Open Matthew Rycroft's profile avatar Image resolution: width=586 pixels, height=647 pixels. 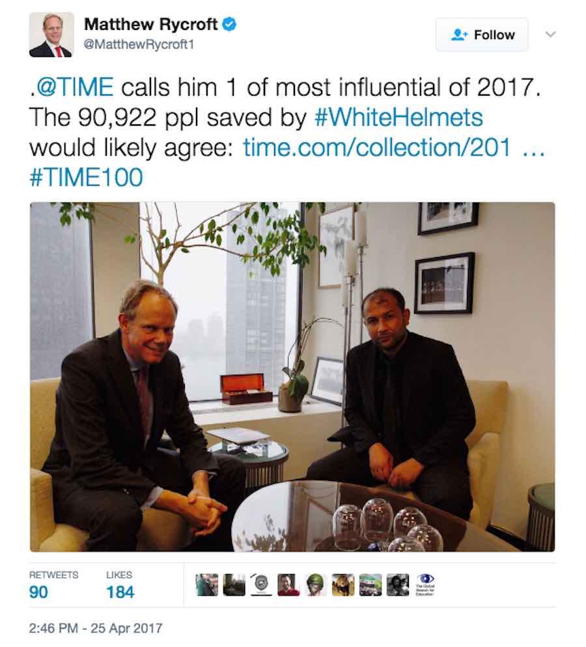[x=51, y=35]
